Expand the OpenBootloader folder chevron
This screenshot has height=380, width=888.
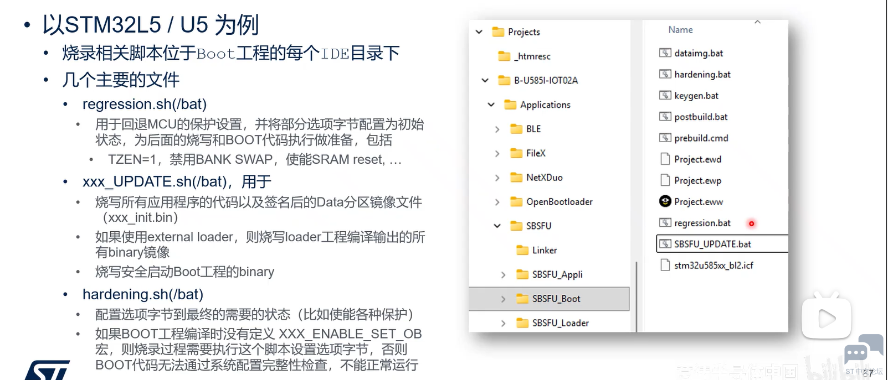pos(497,202)
